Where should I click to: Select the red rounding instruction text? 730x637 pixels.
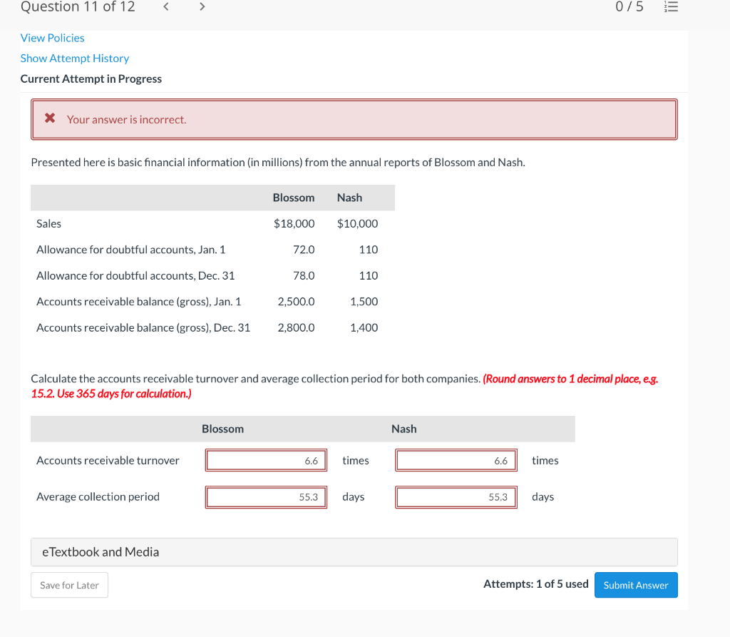point(344,387)
